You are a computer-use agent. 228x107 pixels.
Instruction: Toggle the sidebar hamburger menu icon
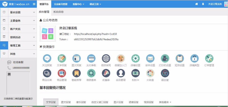34,4
